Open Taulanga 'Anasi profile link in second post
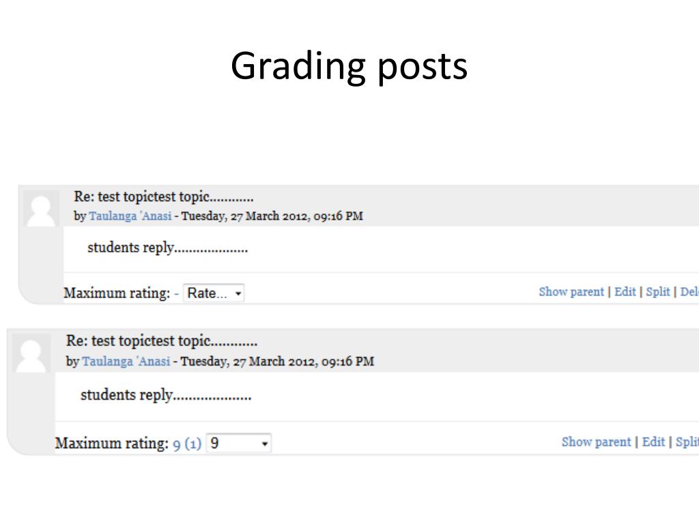 pos(126,362)
